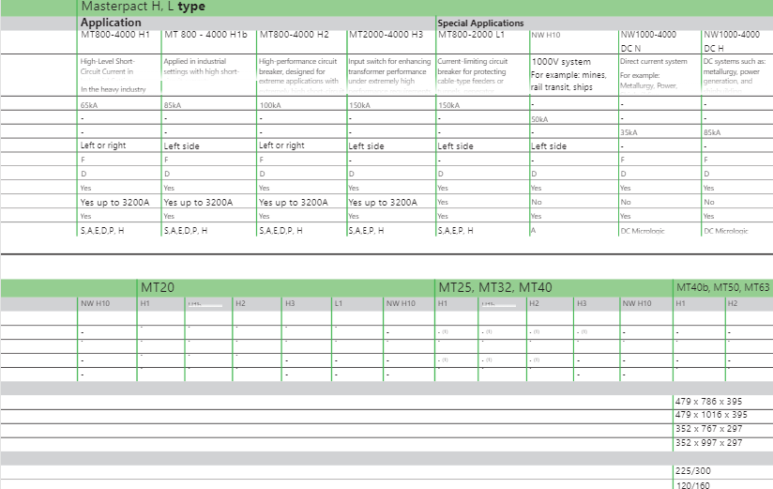
Task: Select the MT800-4000 H1 column header
Action: (x=115, y=35)
